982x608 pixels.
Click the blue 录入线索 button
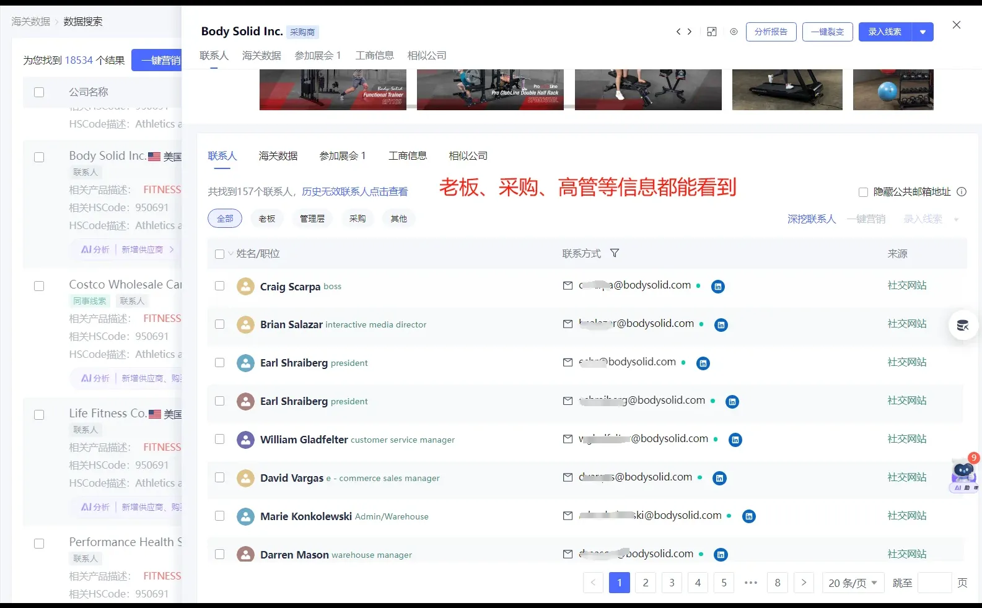coord(885,32)
